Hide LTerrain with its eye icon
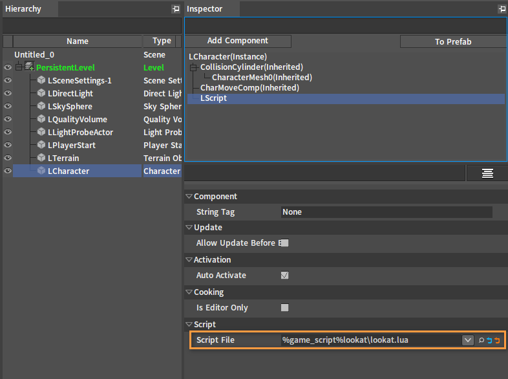508x379 pixels. (x=8, y=158)
